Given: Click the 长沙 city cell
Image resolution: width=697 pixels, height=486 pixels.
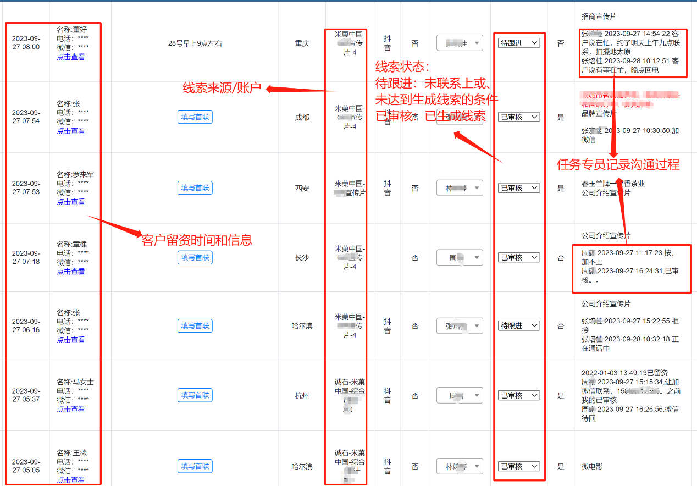Looking at the screenshot, I should coord(302,257).
